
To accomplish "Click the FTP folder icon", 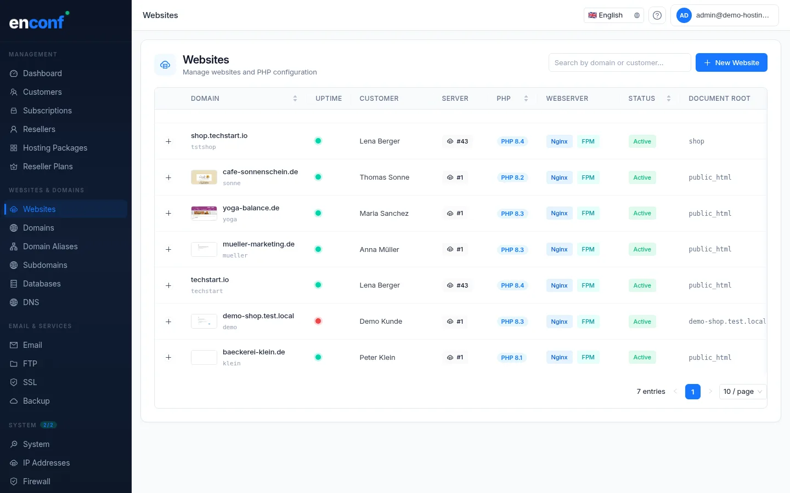I will coord(14,364).
